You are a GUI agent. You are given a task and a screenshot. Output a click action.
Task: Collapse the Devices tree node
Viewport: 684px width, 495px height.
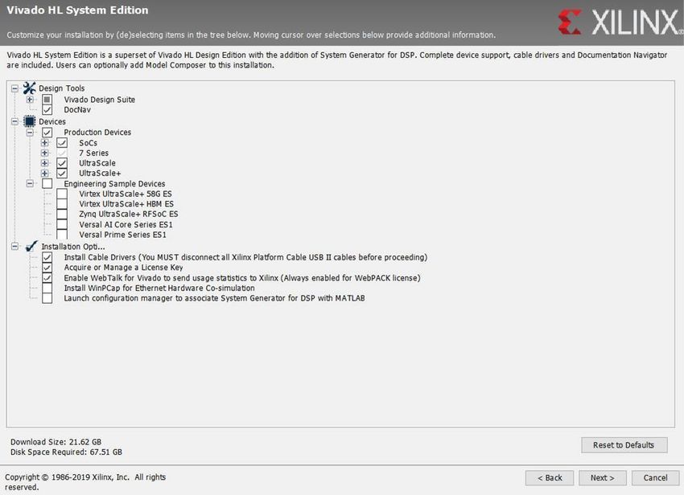point(14,121)
